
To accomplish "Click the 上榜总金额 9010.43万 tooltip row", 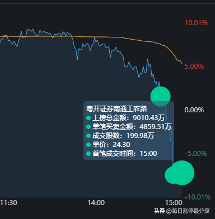I will click(125, 118).
